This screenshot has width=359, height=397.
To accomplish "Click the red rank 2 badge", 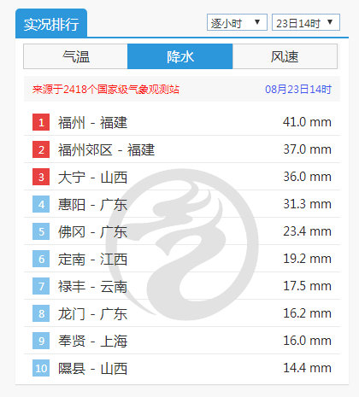I will click(x=41, y=149).
